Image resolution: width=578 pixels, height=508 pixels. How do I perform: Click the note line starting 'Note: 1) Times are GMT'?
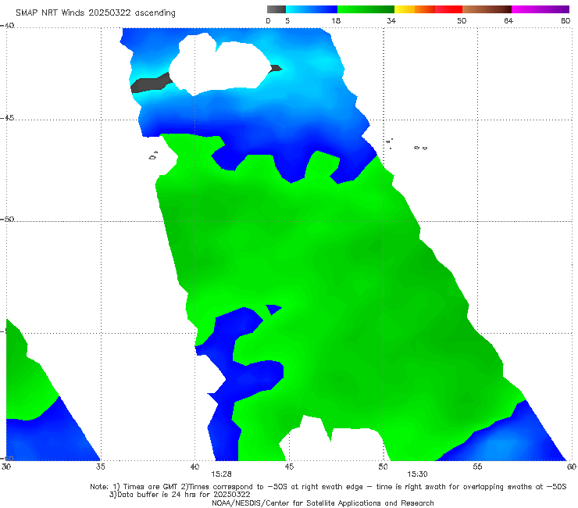pyautogui.click(x=328, y=487)
